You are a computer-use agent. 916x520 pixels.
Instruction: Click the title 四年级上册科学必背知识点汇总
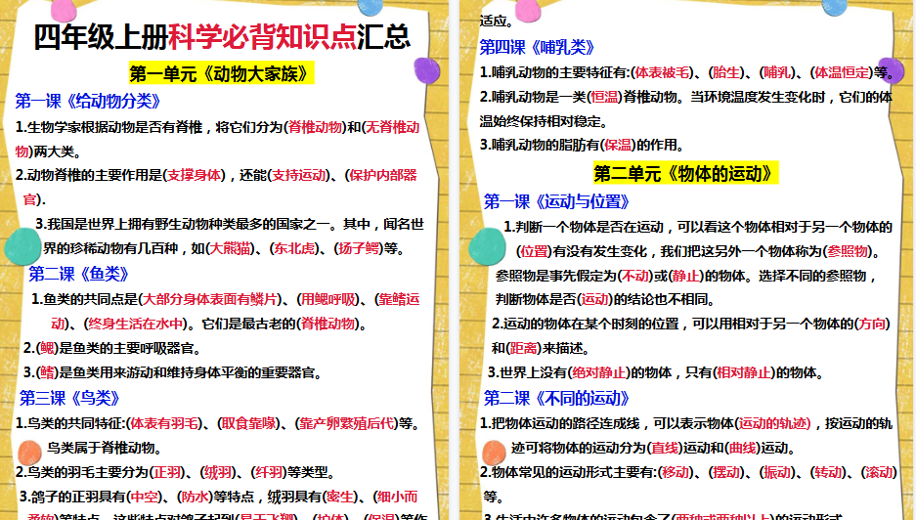(222, 37)
